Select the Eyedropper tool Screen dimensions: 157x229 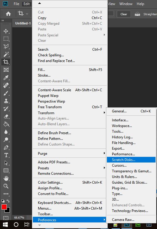(x=6, y=78)
